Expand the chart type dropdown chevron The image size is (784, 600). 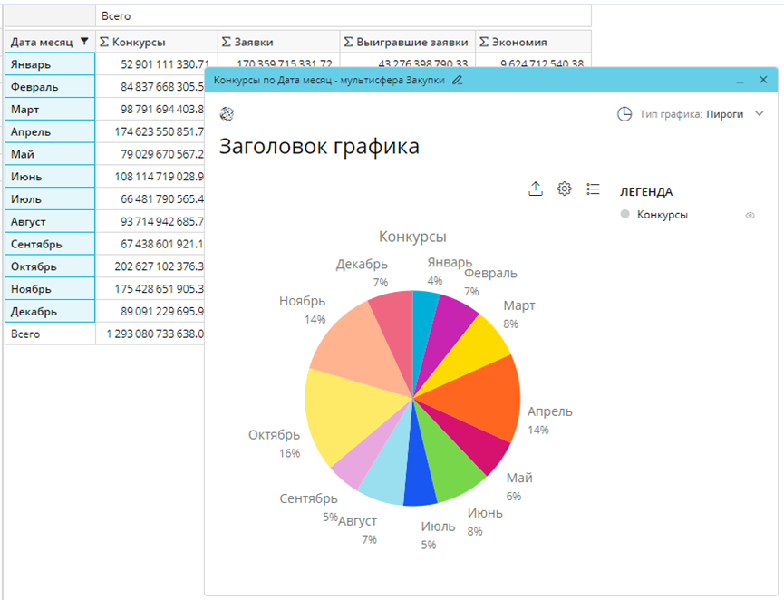coord(760,114)
